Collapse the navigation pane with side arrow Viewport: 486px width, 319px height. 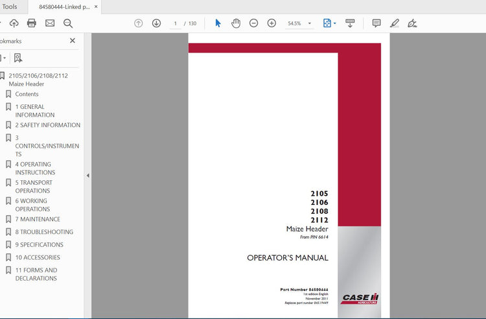87,176
